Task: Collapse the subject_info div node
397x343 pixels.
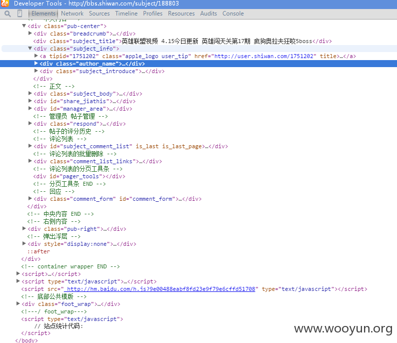Action: (30, 48)
